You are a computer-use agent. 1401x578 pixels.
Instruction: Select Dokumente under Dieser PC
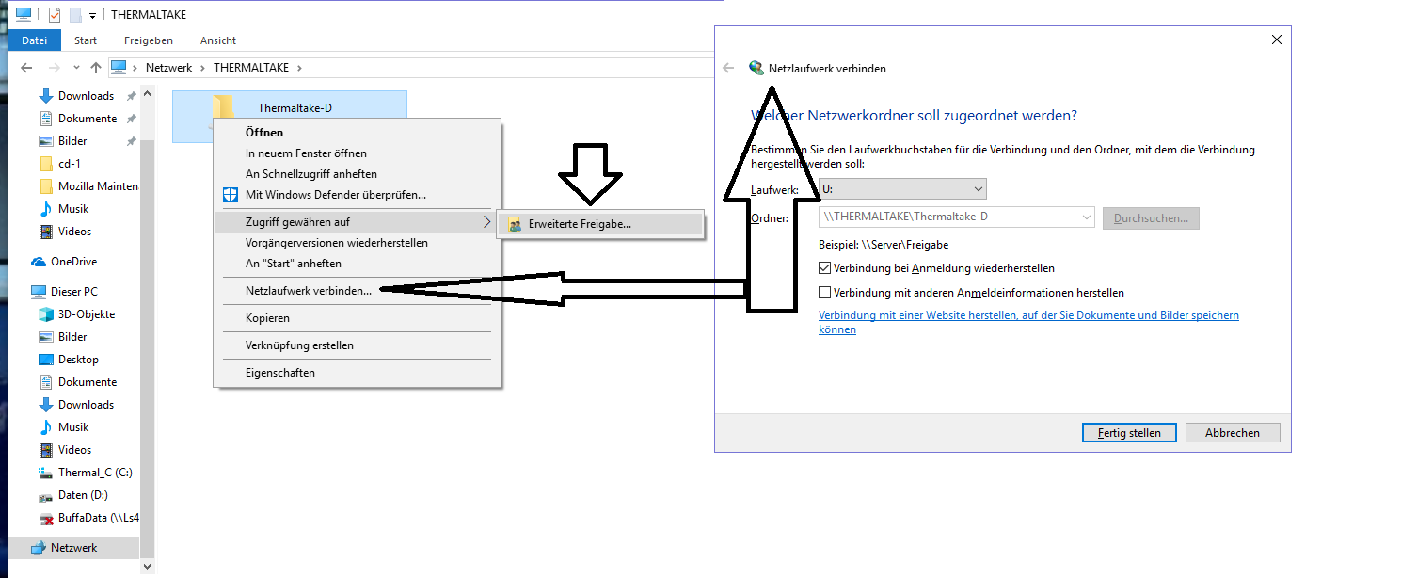(x=88, y=382)
